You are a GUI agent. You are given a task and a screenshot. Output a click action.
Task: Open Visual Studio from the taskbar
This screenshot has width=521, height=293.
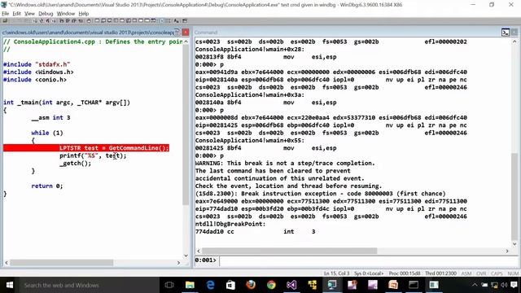point(291,285)
